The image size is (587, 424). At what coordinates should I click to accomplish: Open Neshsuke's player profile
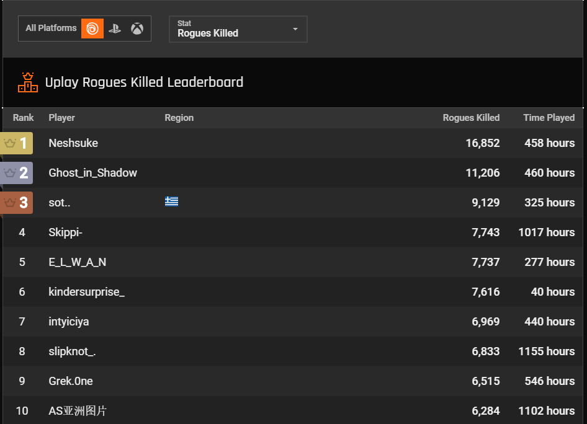pyautogui.click(x=73, y=143)
